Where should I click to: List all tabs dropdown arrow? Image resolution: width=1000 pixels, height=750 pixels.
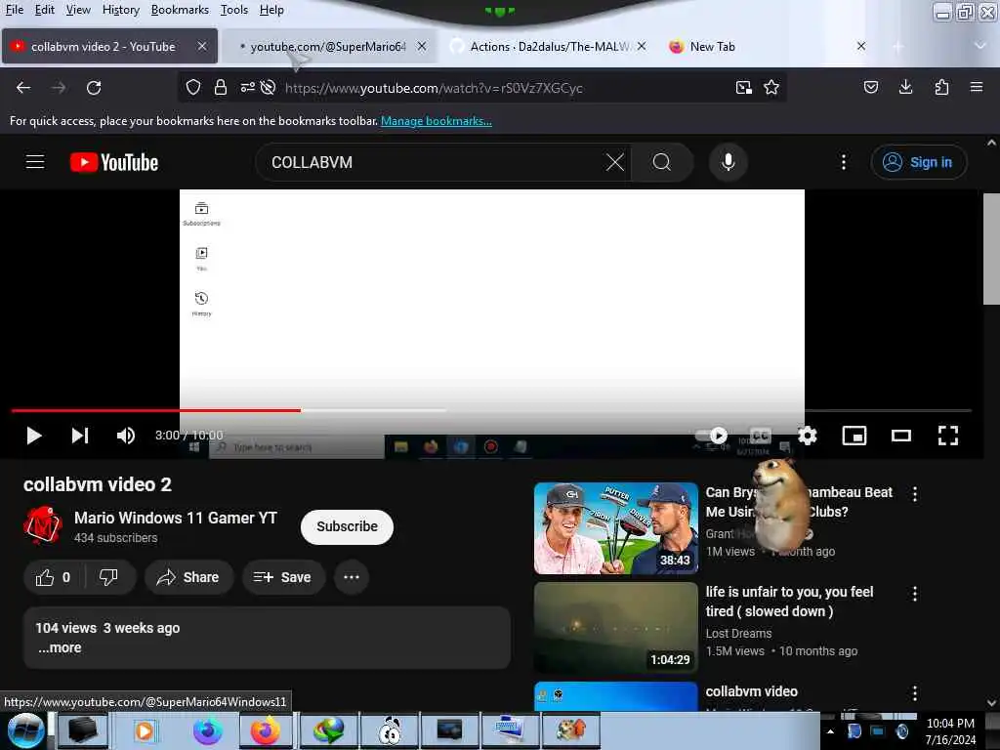pyautogui.click(x=979, y=46)
